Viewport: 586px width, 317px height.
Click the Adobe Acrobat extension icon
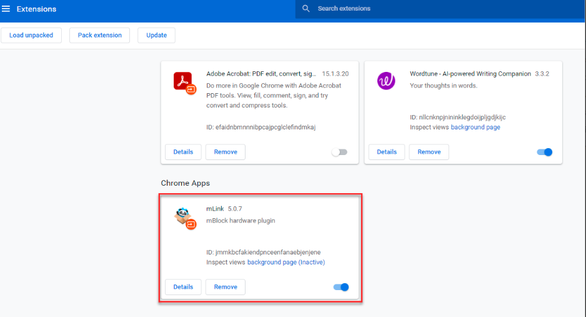pos(184,83)
